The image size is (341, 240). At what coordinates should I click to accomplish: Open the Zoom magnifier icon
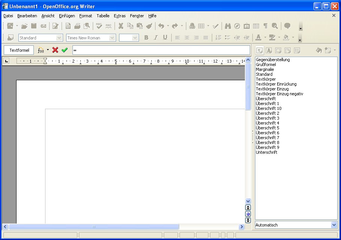tap(275, 26)
